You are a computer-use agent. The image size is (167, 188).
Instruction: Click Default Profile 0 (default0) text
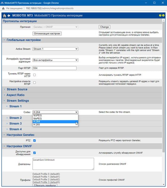(46, 174)
